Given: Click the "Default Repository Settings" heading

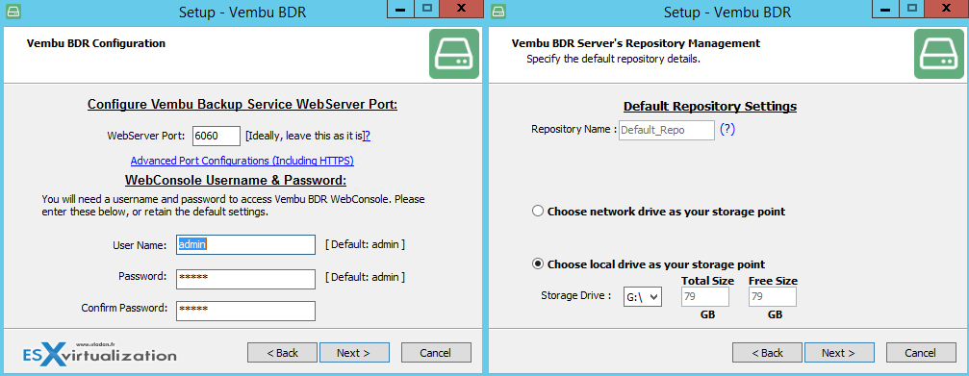Looking at the screenshot, I should [x=710, y=106].
